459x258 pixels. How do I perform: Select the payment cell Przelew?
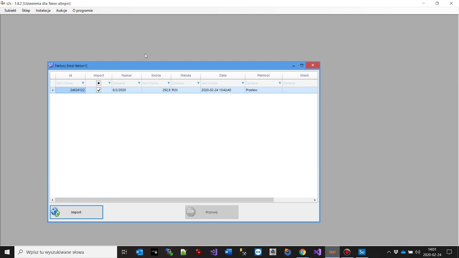pyautogui.click(x=264, y=90)
